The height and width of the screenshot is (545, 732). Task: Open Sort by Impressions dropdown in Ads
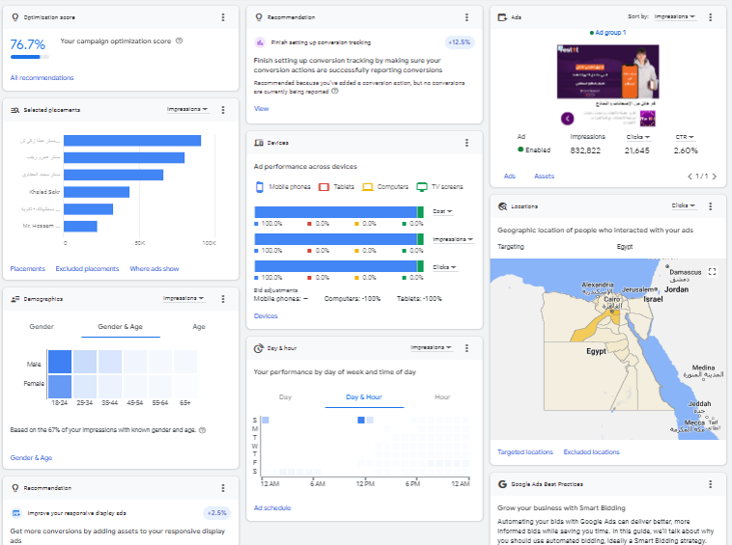tap(675, 16)
